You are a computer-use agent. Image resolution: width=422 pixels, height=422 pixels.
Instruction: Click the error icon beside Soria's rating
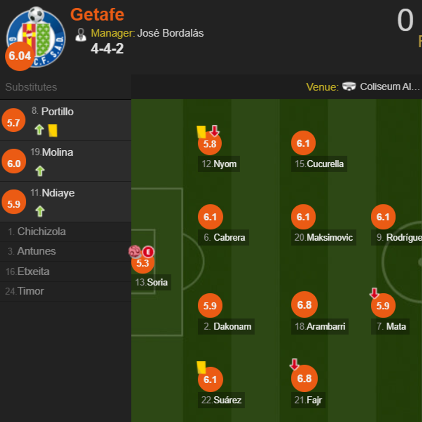point(149,252)
